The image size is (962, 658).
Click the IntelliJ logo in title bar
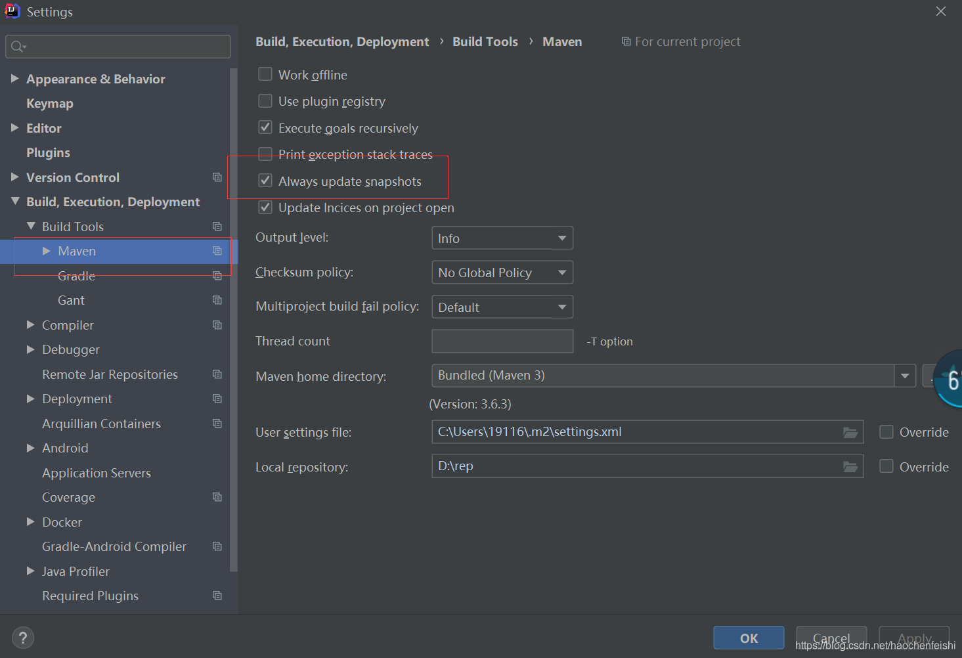[x=12, y=11]
